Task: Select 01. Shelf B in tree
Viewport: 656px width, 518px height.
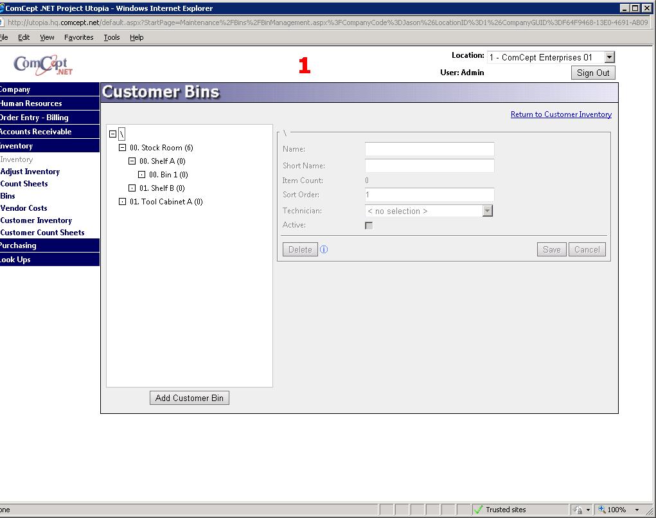Action: pos(161,188)
